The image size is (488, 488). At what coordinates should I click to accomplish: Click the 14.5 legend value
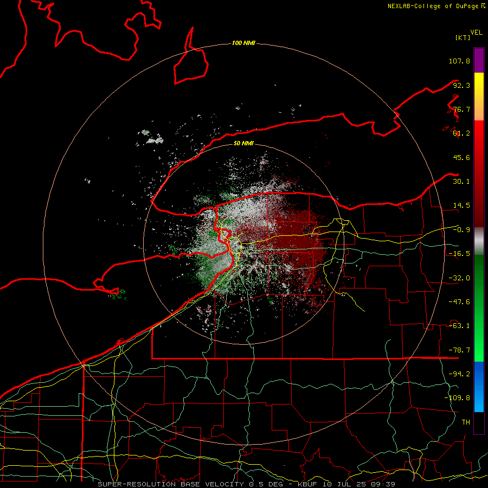[461, 206]
